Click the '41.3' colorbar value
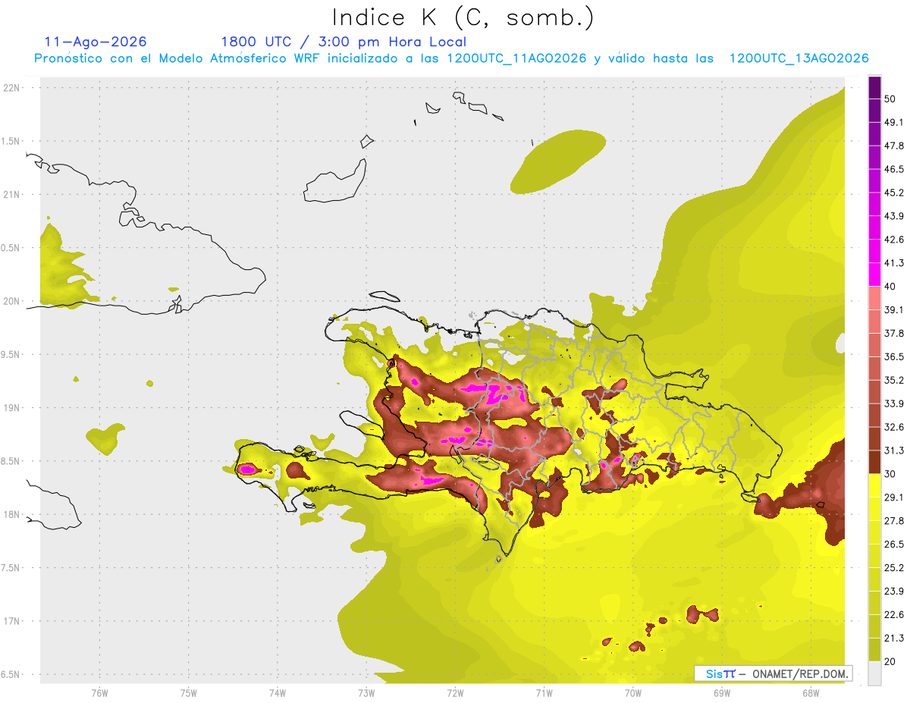 coord(894,263)
